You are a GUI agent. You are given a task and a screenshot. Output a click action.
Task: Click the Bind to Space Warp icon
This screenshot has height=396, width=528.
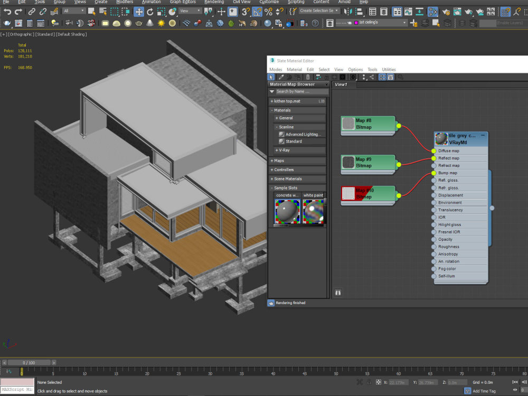pos(54,12)
